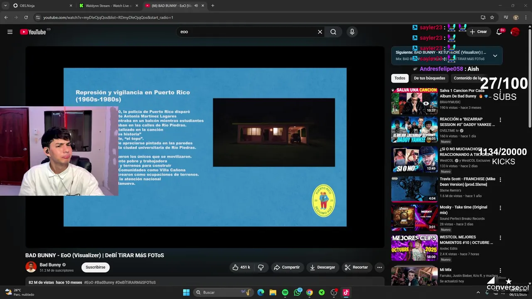532x299 pixels.
Task: Like the video with thumbs-up 451 k
Action: click(241, 267)
